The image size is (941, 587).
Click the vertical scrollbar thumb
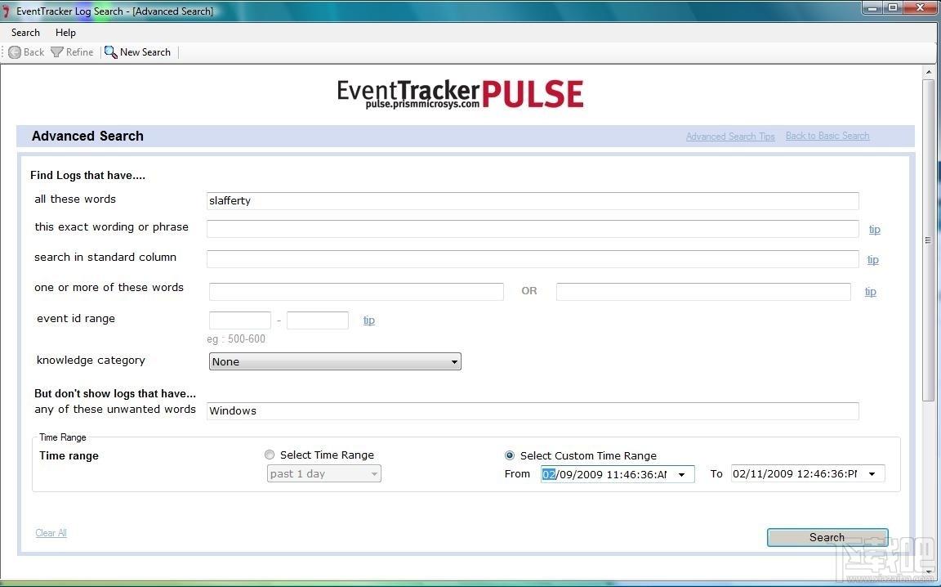[x=929, y=240]
